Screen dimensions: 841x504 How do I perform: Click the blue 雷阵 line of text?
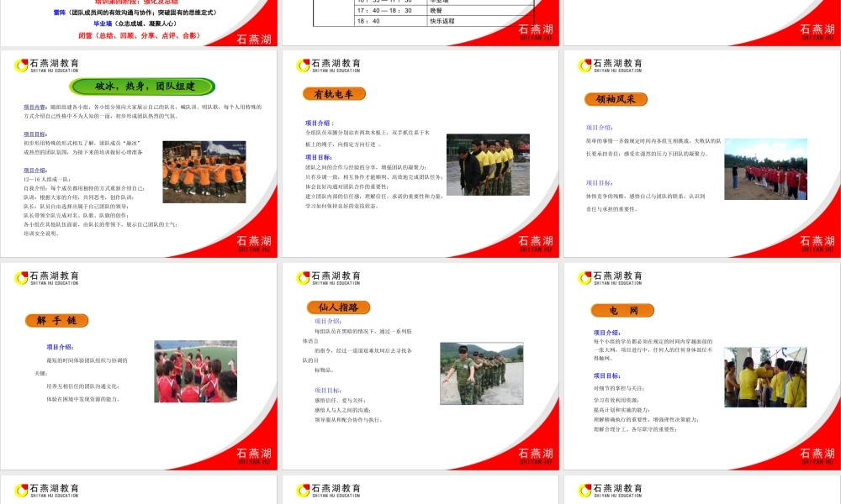(135, 13)
